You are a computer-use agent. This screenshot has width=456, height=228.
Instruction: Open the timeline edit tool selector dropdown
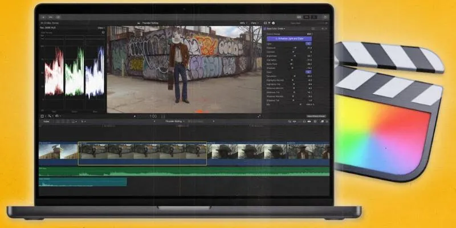click(83, 121)
